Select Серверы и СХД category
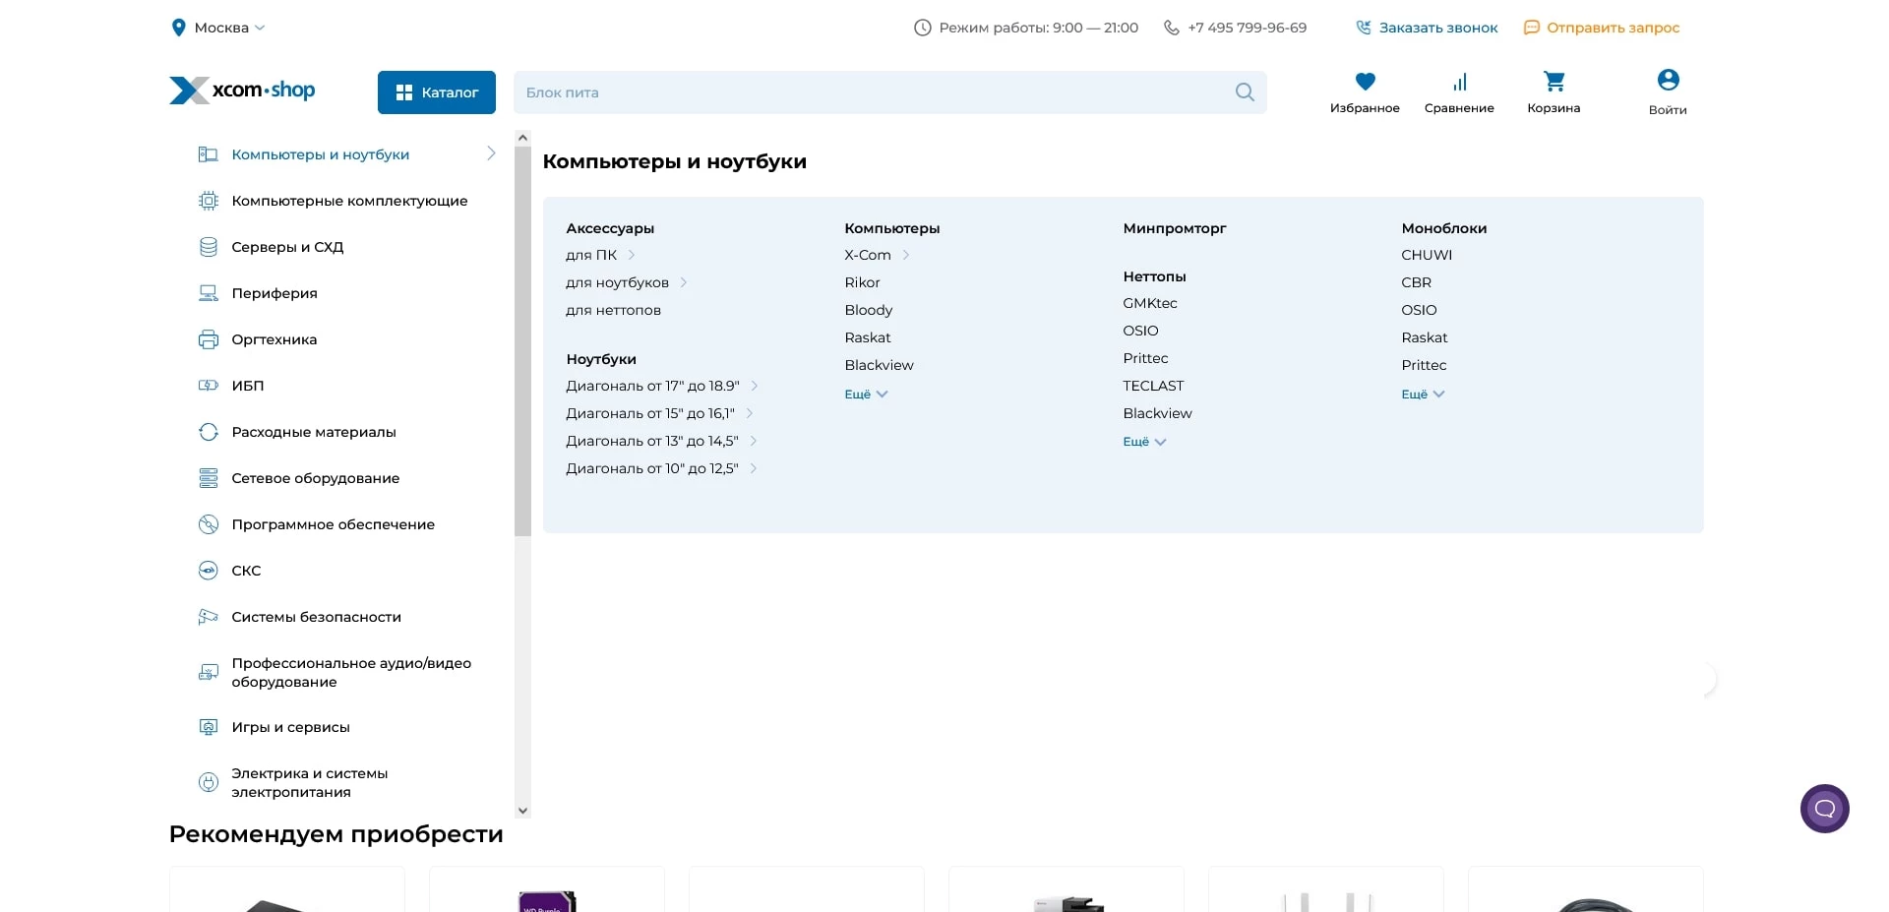Viewport: 1889px width, 912px height. pyautogui.click(x=287, y=247)
